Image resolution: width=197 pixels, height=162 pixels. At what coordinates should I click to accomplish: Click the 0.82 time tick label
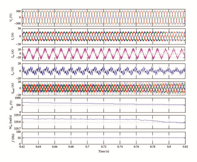(x=185, y=147)
